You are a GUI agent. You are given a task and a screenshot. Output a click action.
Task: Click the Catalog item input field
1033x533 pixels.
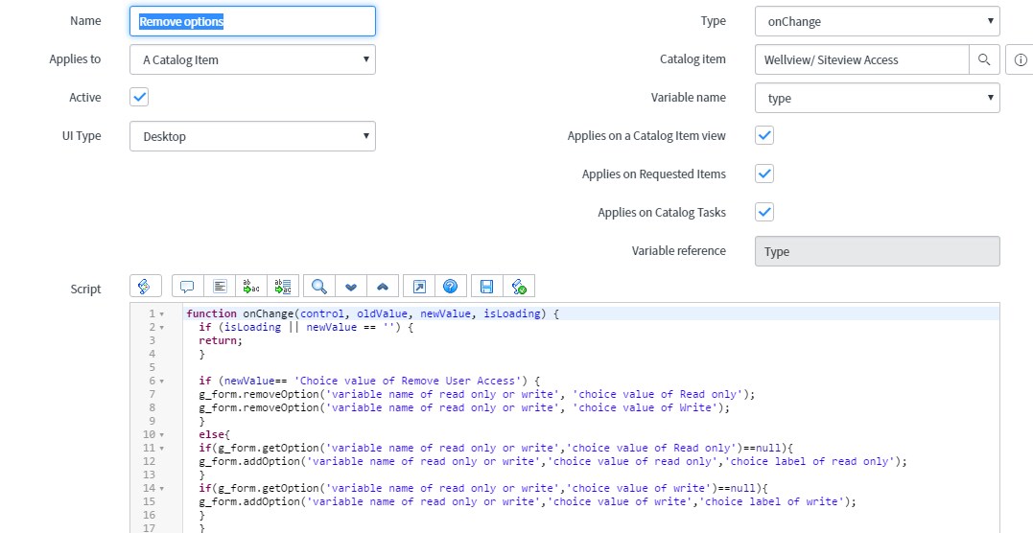861,59
